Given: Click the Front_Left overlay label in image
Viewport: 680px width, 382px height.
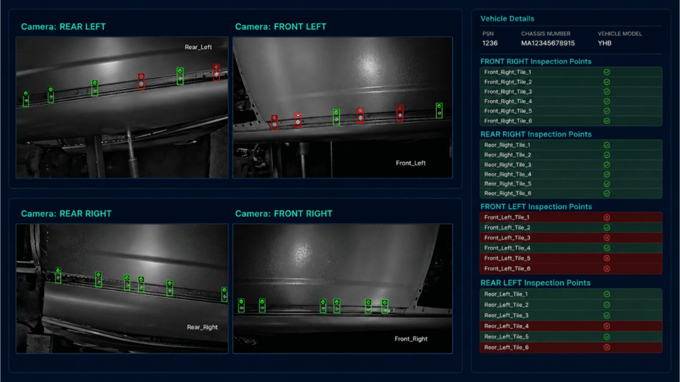Looking at the screenshot, I should (410, 163).
